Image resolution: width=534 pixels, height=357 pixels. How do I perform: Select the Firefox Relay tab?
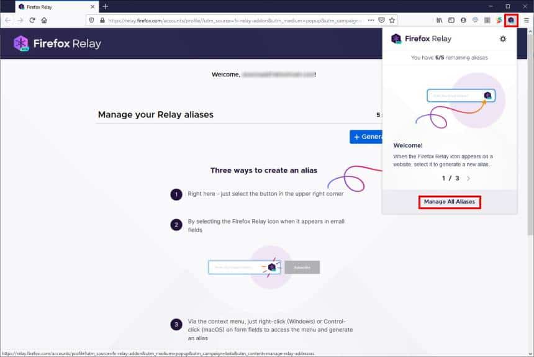57,7
